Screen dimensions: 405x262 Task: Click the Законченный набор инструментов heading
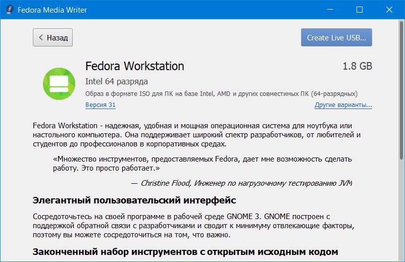(x=185, y=252)
